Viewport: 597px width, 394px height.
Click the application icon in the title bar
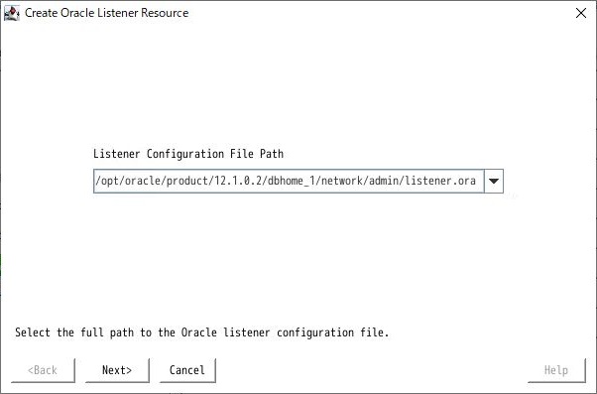point(12,13)
